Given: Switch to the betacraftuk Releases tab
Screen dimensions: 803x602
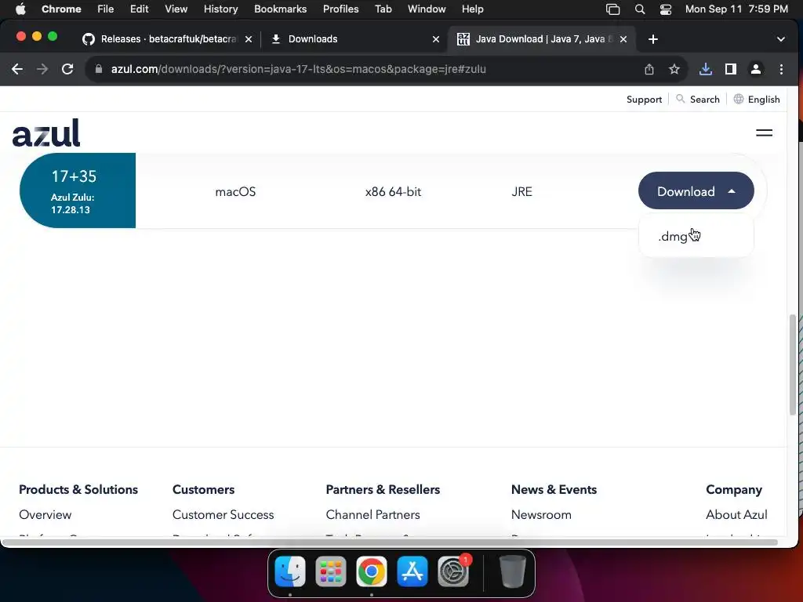Looking at the screenshot, I should click(x=169, y=39).
